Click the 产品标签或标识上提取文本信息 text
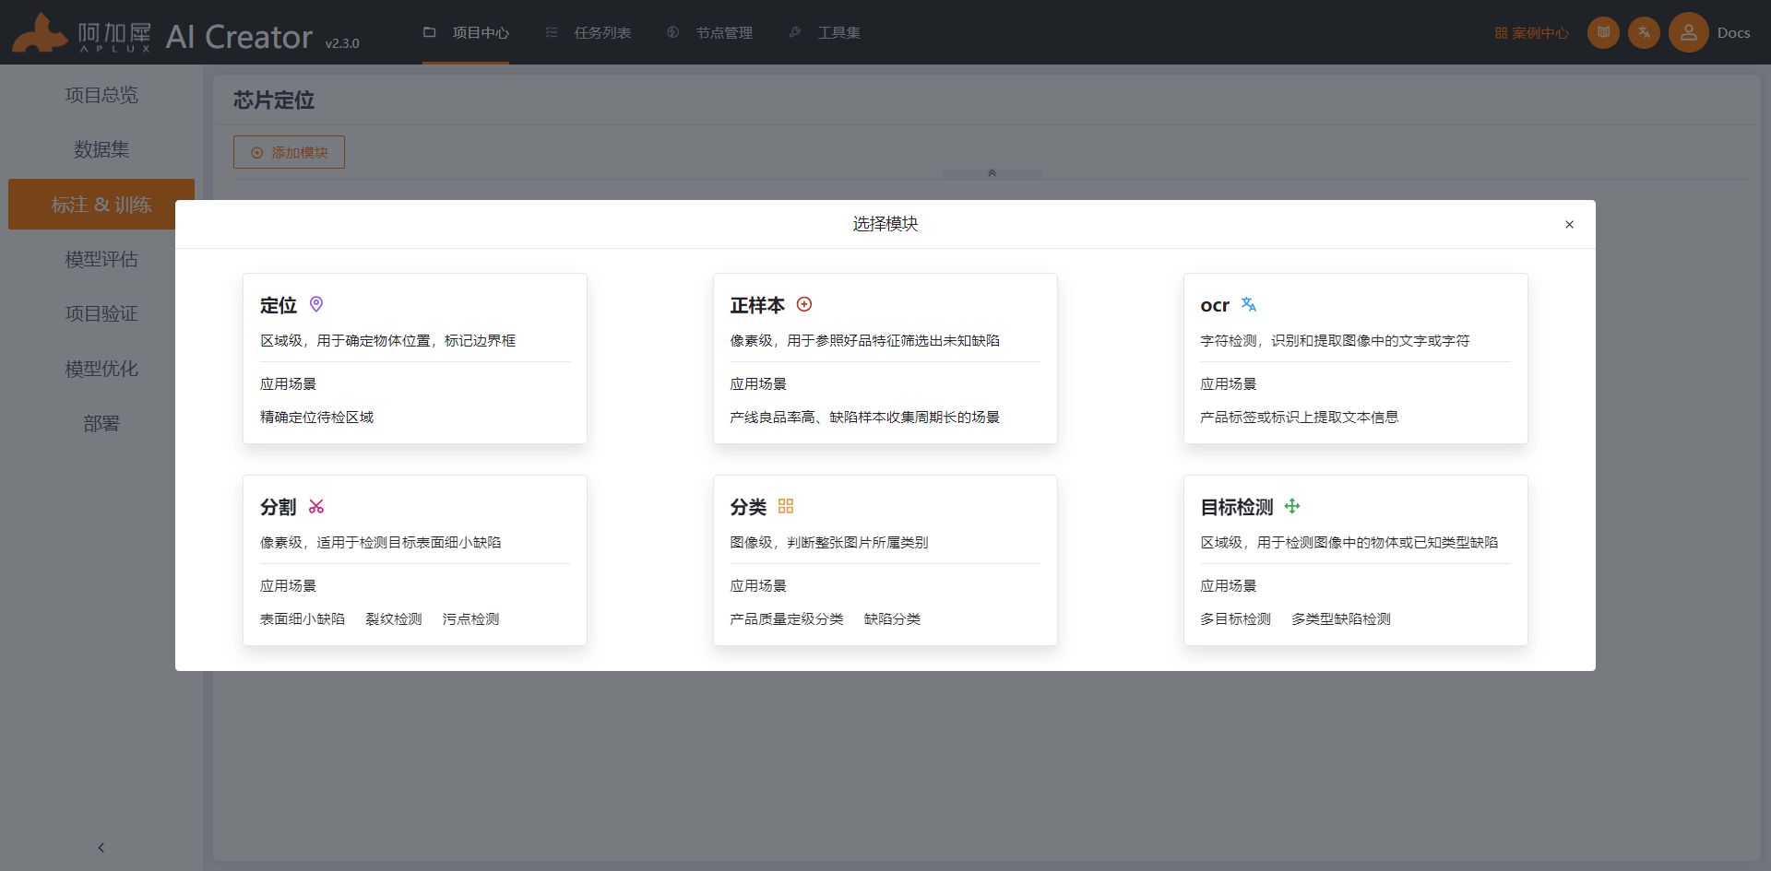This screenshot has height=871, width=1771. [x=1299, y=418]
